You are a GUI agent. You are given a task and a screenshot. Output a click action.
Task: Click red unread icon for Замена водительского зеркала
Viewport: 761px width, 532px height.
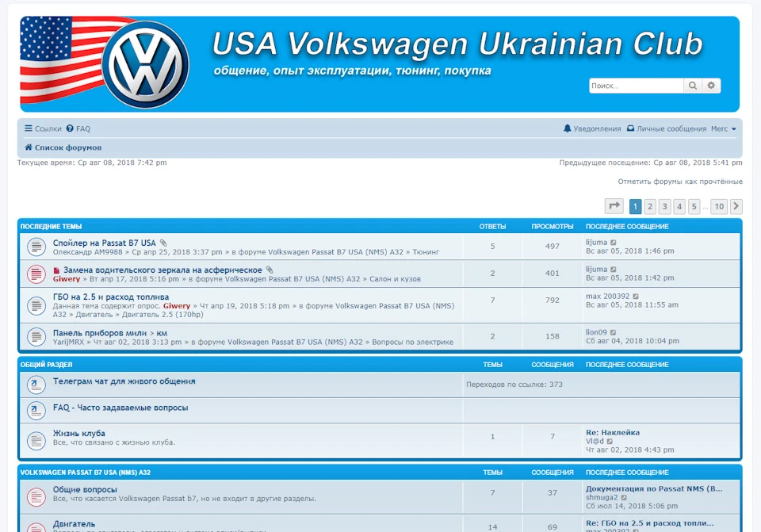click(x=36, y=274)
